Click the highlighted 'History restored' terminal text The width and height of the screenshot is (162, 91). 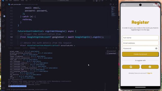tap(17, 86)
